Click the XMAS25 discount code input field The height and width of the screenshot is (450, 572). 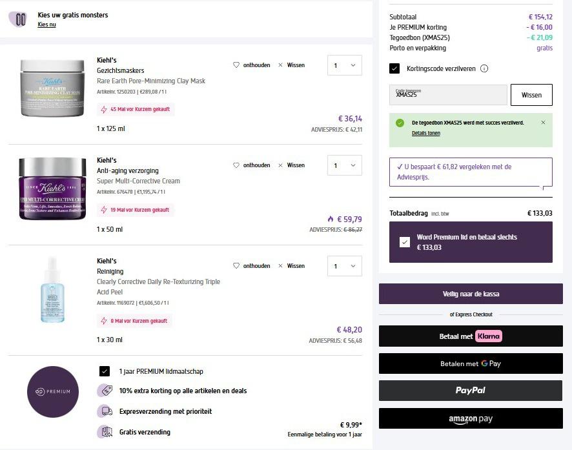tap(449, 95)
